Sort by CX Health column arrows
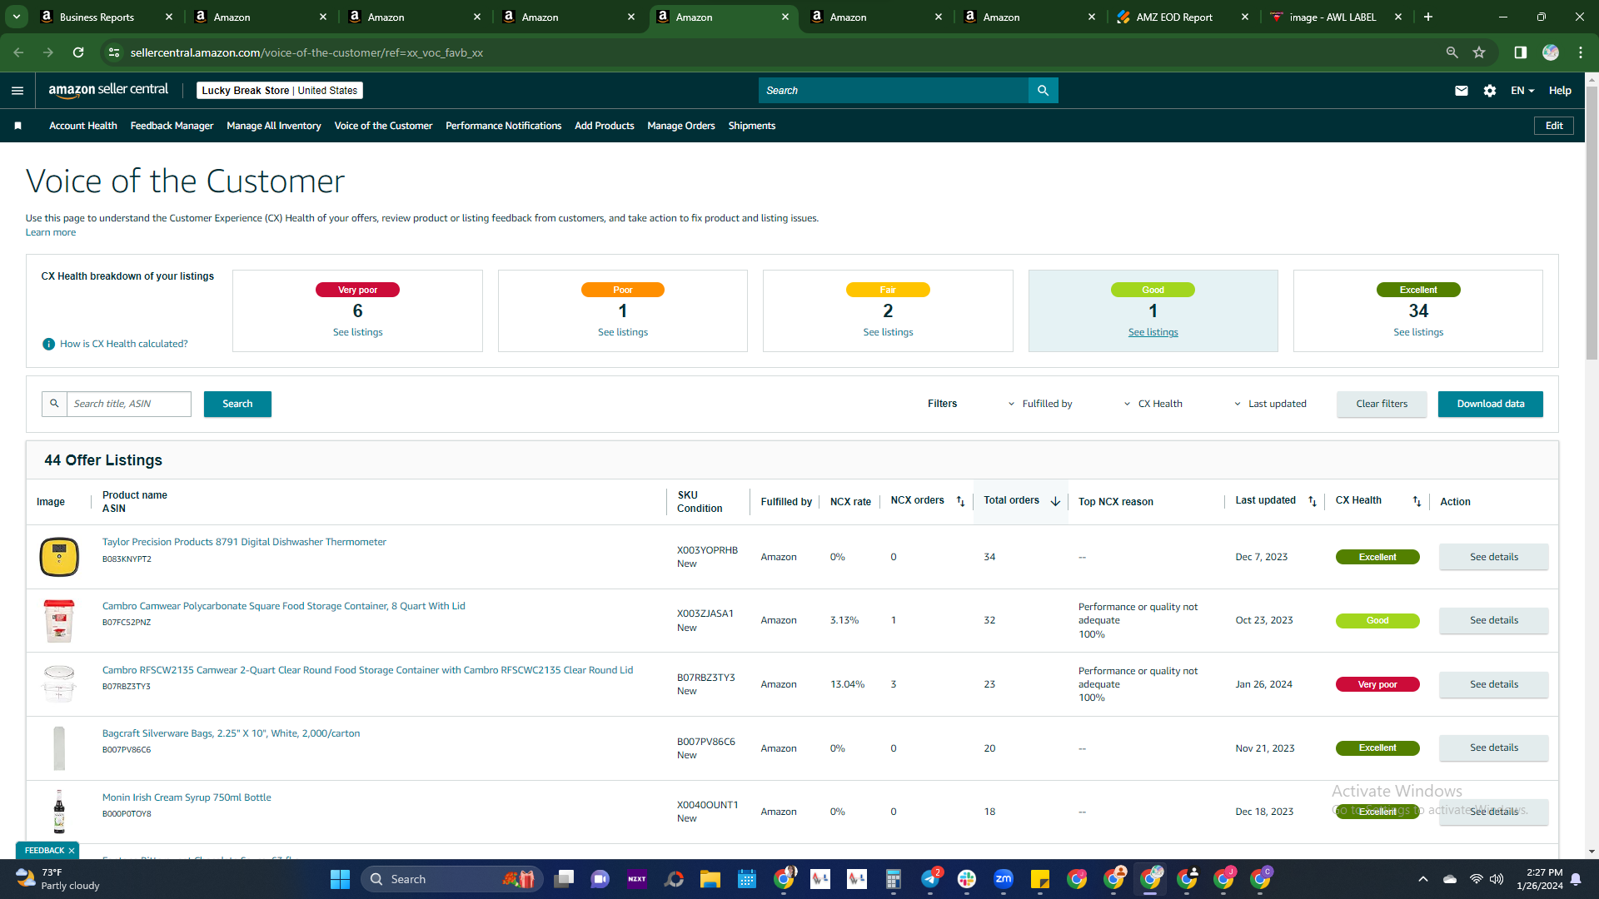The image size is (1599, 899). click(x=1417, y=501)
